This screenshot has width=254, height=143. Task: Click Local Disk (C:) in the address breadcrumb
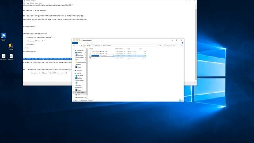click(96, 46)
